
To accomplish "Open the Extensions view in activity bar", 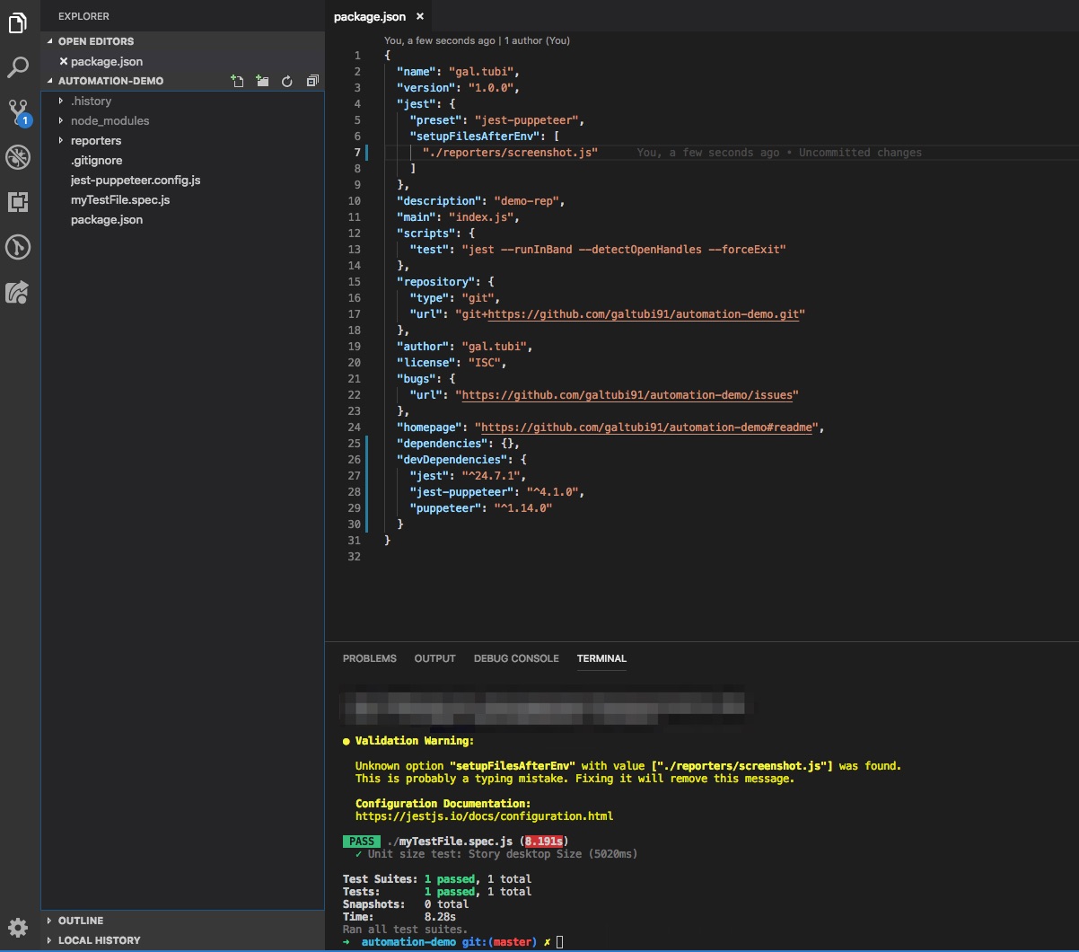I will [18, 202].
